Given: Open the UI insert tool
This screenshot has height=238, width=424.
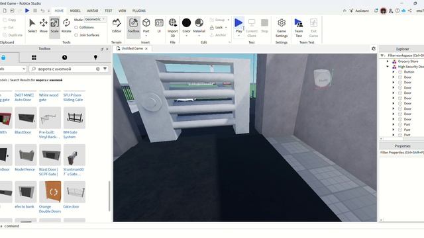Looking at the screenshot, I should click(x=159, y=26).
